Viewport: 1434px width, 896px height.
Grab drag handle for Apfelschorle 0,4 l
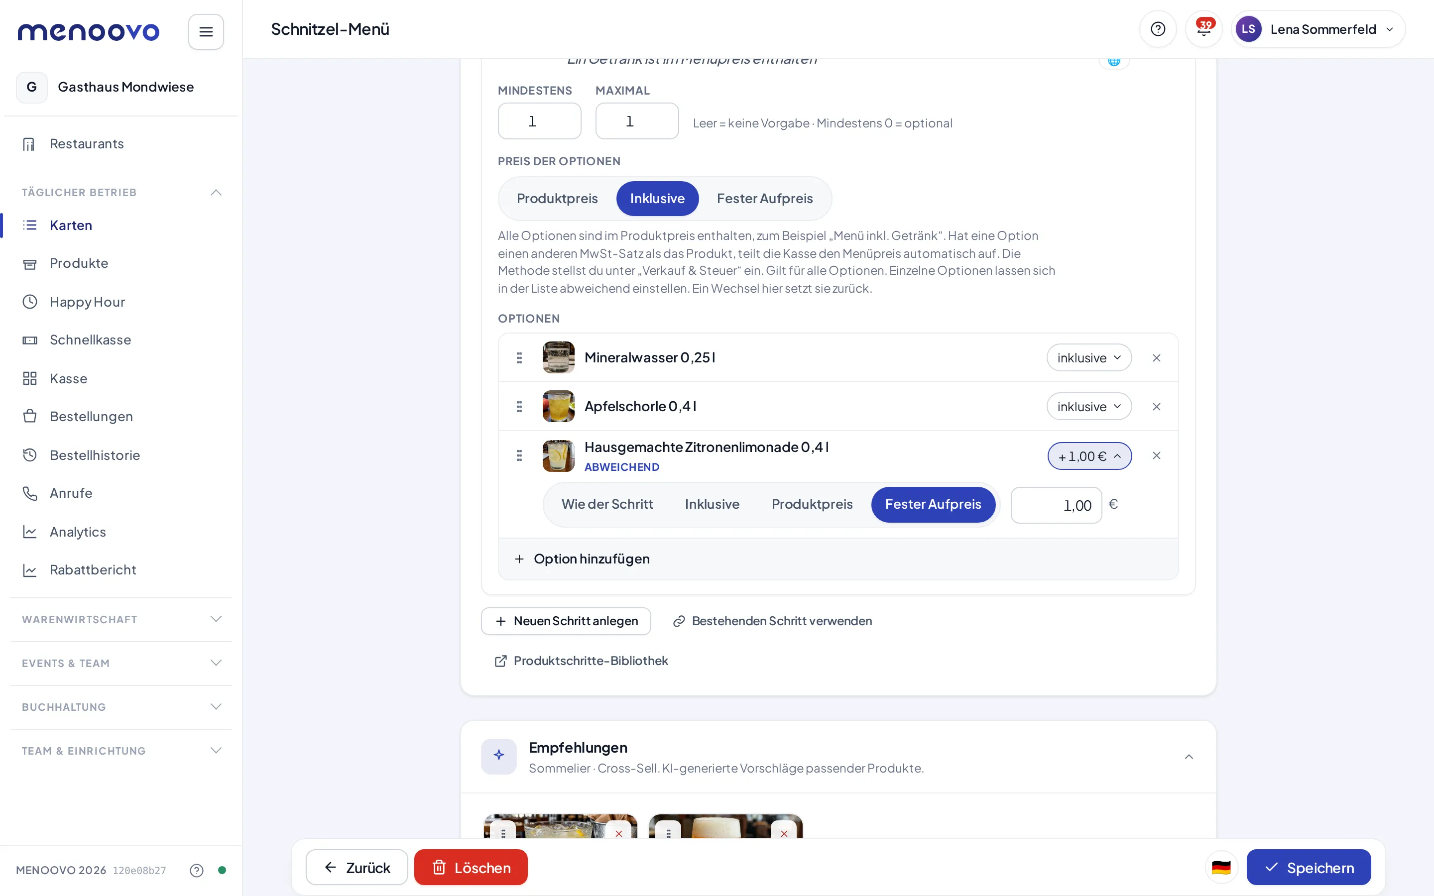tap(519, 407)
